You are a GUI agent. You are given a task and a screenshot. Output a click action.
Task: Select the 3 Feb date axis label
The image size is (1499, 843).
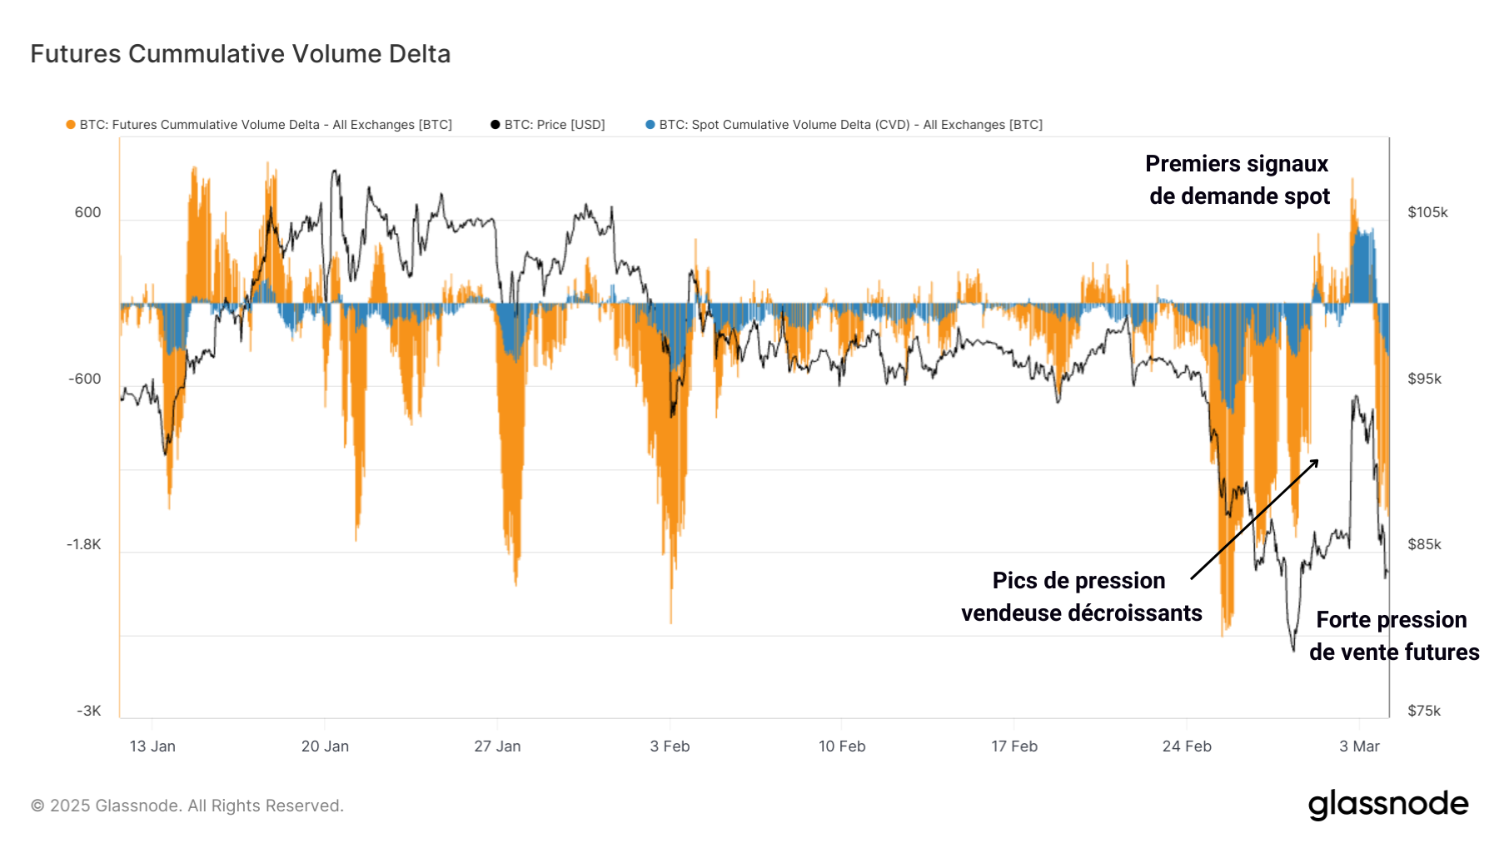tap(670, 746)
